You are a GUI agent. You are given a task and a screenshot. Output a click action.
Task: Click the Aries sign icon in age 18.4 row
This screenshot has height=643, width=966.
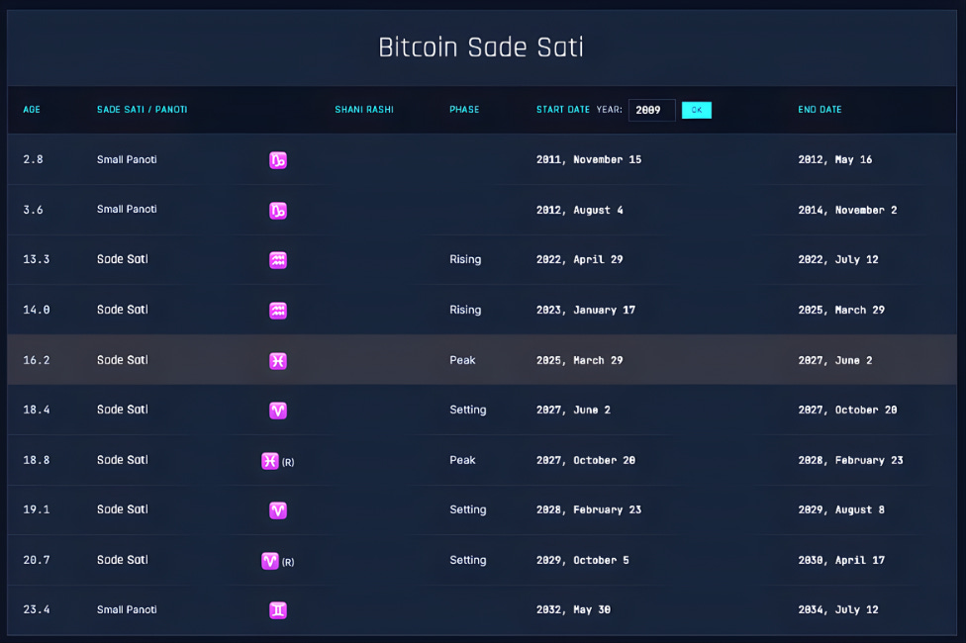[278, 411]
